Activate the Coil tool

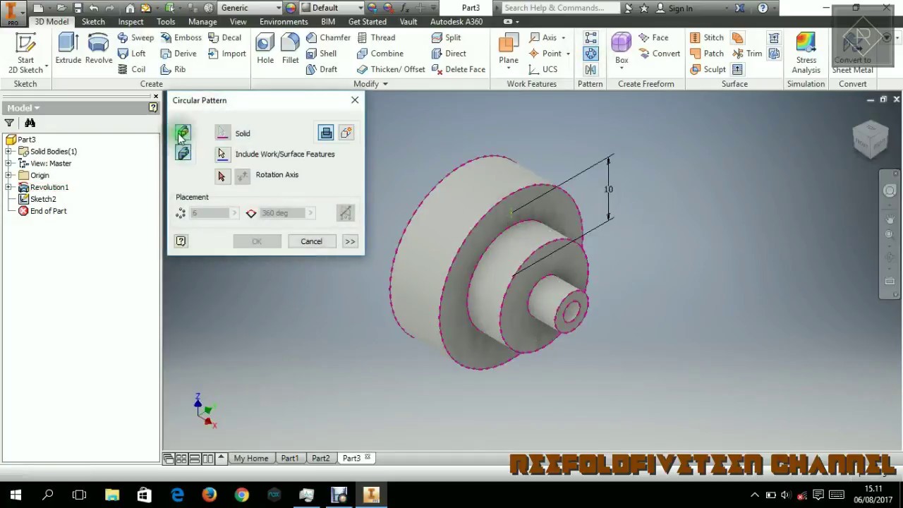(132, 69)
